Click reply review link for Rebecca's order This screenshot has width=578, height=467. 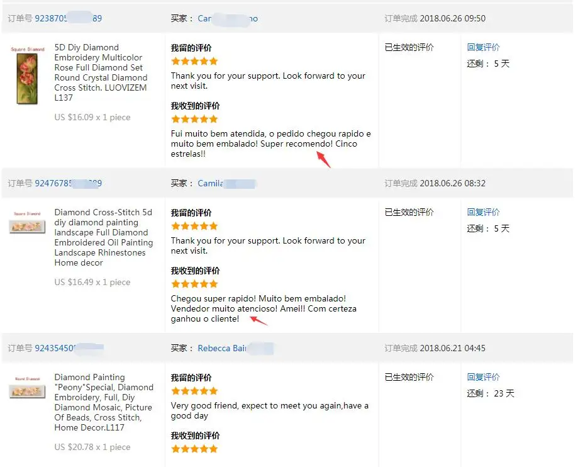tap(483, 377)
